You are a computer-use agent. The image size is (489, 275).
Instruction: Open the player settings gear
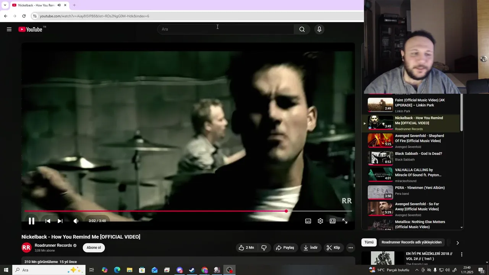(x=320, y=221)
